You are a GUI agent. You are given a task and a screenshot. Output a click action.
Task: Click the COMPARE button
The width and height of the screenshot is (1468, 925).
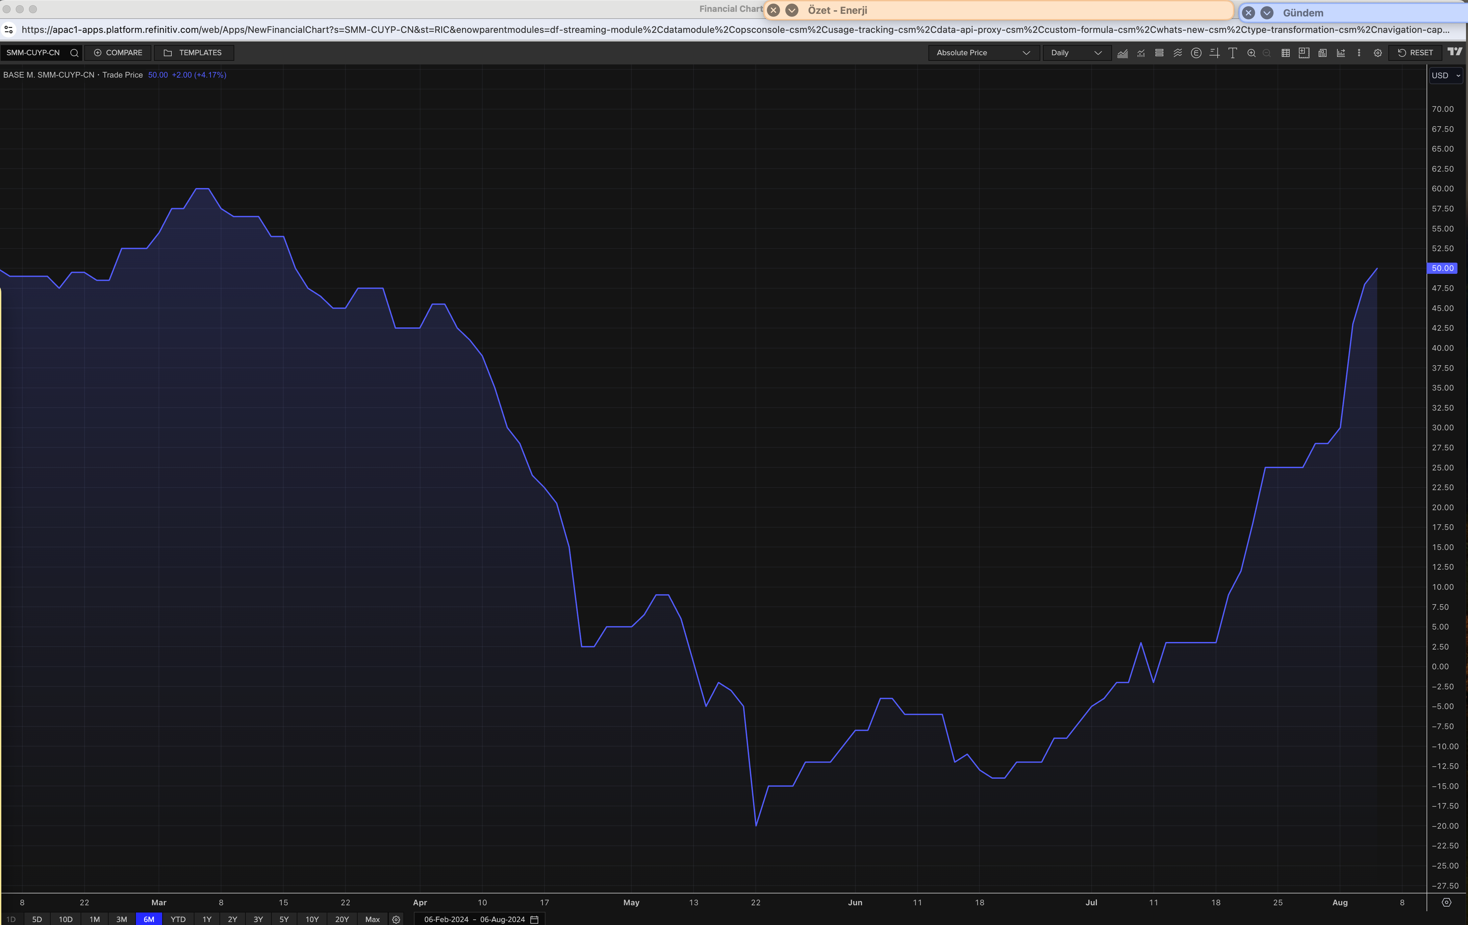[118, 53]
